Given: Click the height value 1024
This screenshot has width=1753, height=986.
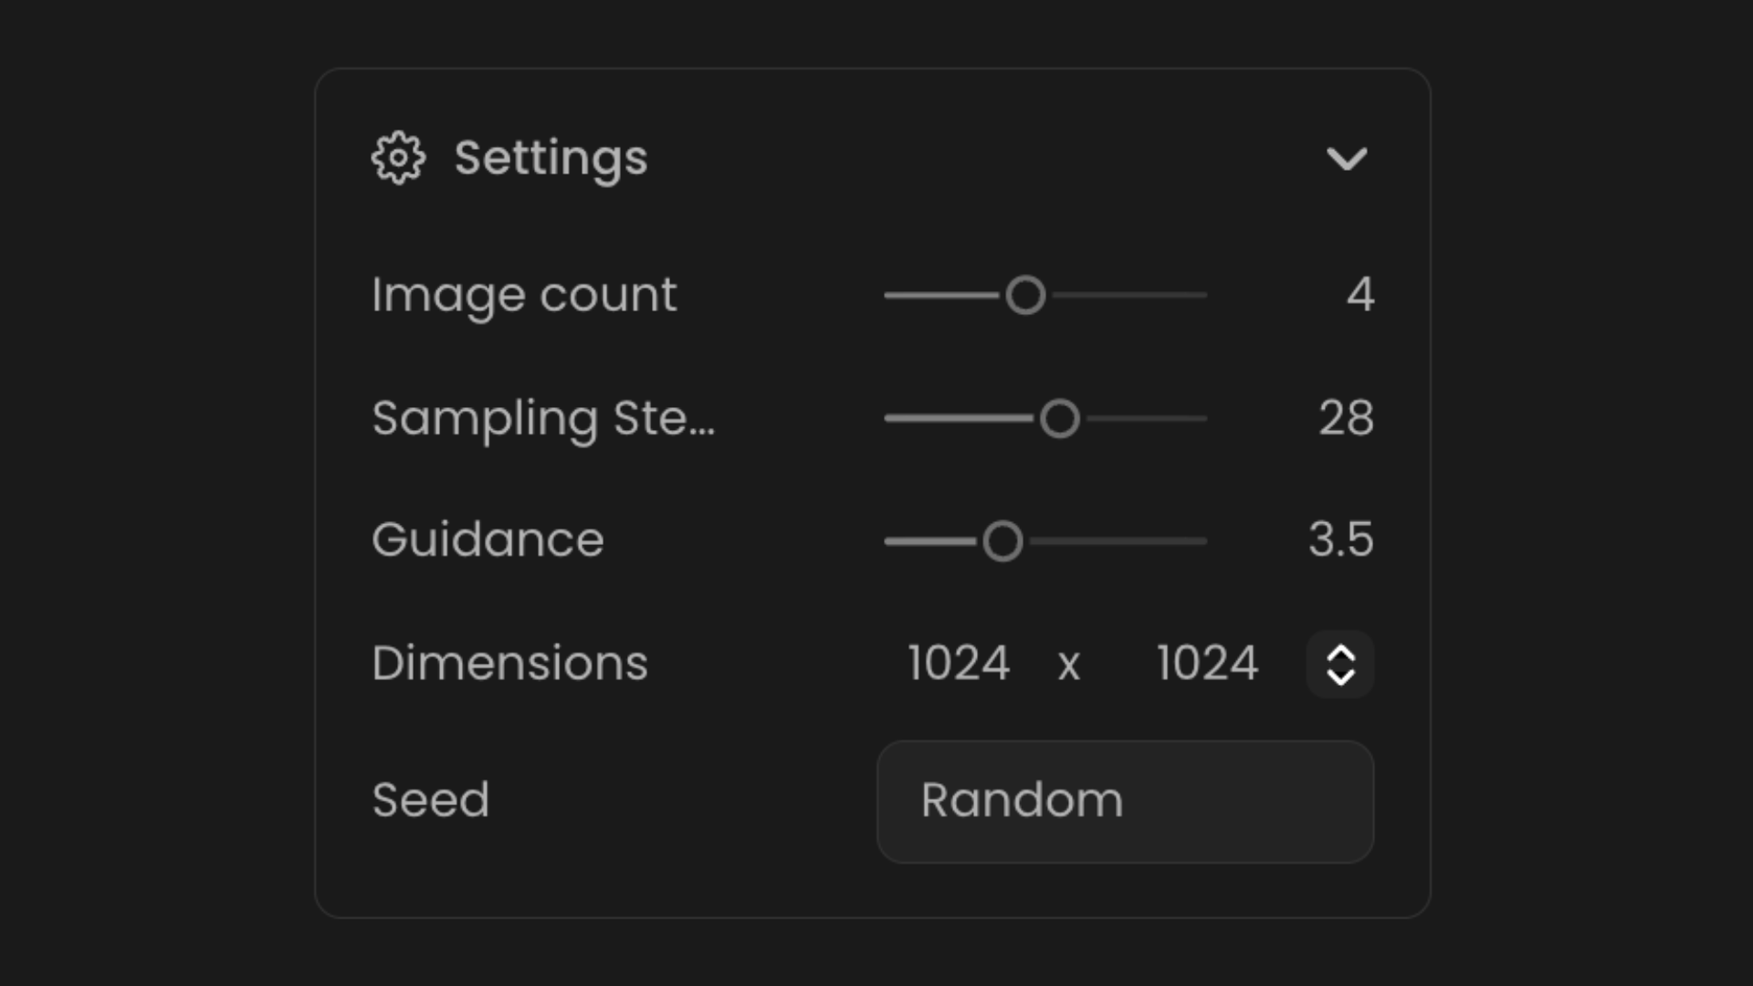Looking at the screenshot, I should tap(1207, 664).
